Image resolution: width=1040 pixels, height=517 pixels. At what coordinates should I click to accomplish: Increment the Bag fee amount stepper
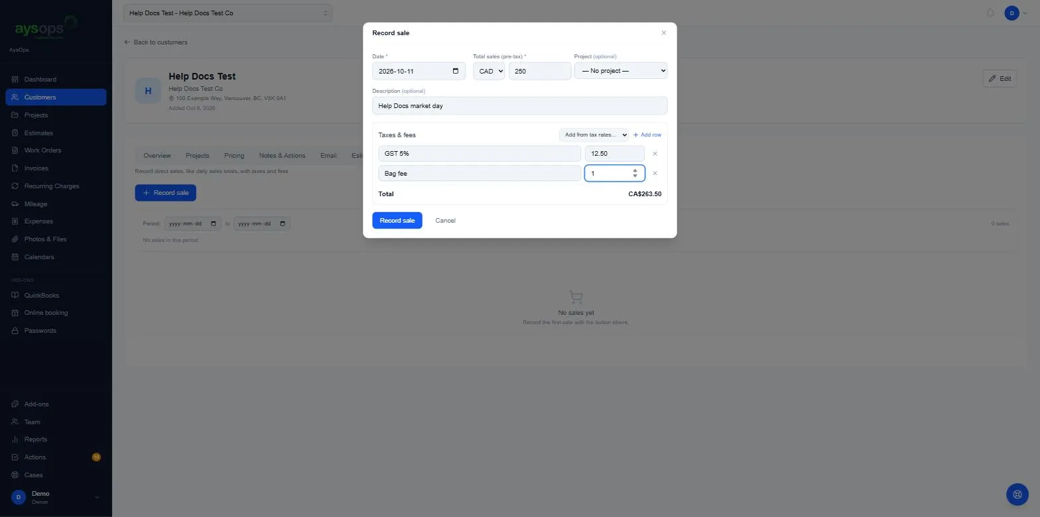coord(635,170)
